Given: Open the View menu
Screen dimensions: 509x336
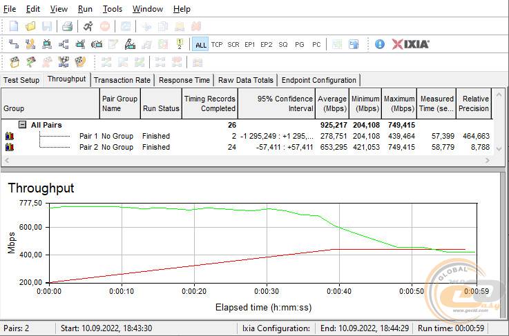Looking at the screenshot, I should [59, 9].
